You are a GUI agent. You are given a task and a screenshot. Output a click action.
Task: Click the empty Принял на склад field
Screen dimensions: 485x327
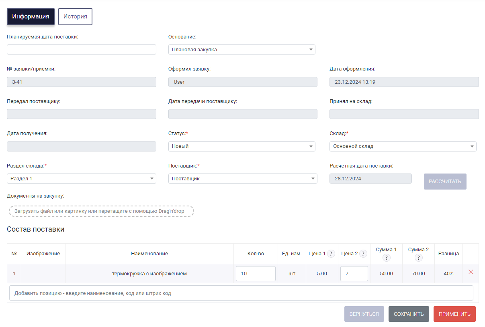tap(404, 114)
